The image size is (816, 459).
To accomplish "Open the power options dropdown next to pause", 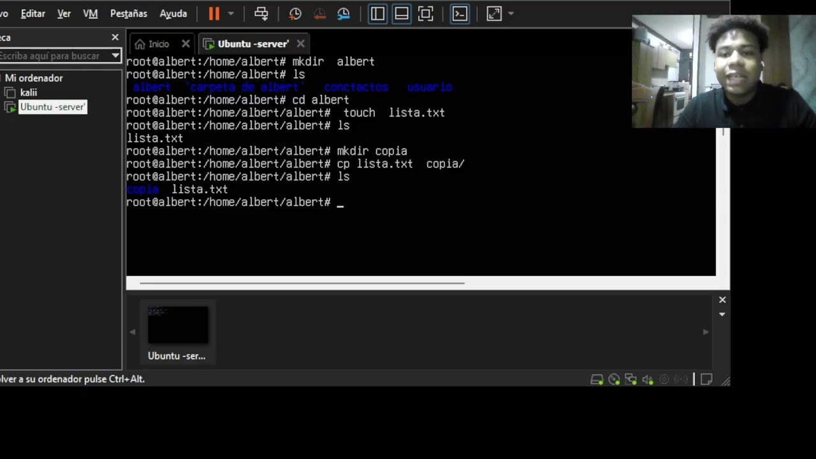I will (x=231, y=13).
